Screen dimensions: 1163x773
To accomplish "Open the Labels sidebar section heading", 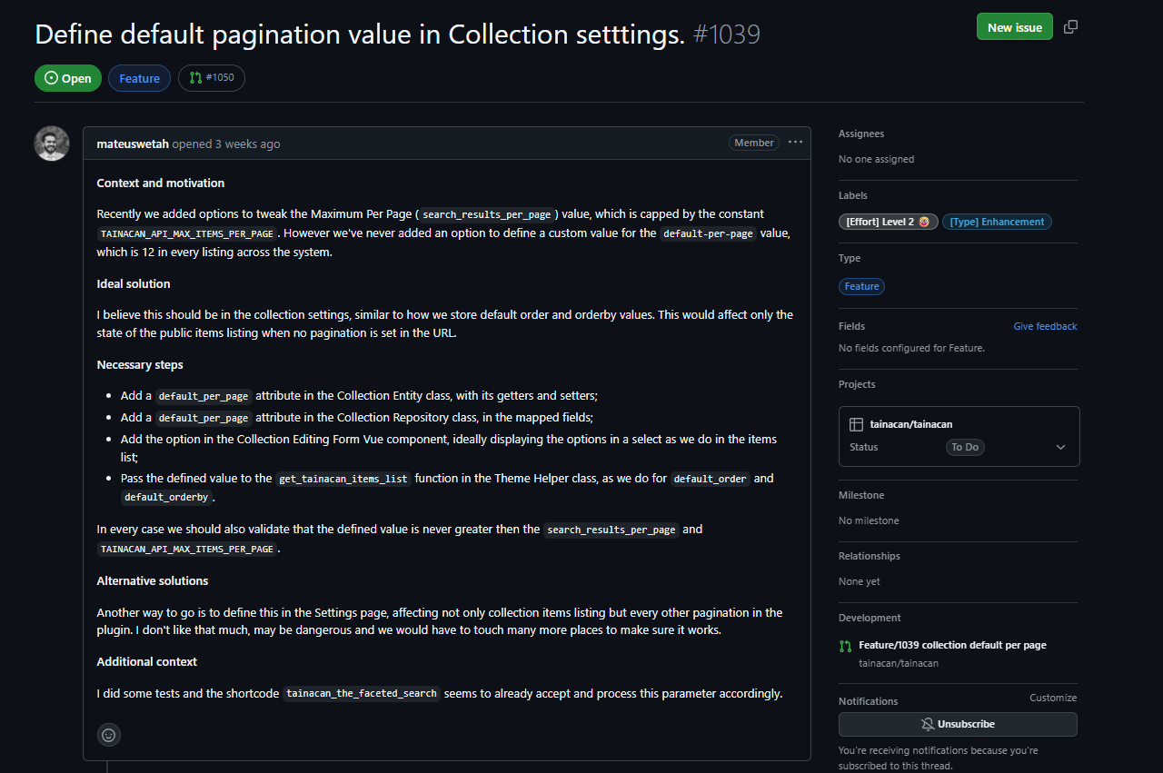I will click(853, 195).
